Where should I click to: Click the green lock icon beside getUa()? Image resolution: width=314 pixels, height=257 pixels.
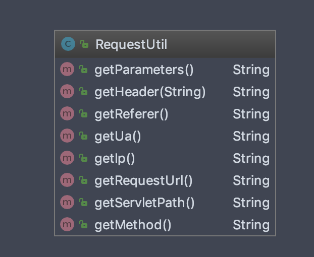83,136
